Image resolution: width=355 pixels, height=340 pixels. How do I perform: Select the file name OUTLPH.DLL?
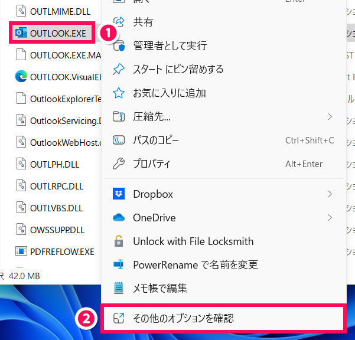click(x=54, y=165)
